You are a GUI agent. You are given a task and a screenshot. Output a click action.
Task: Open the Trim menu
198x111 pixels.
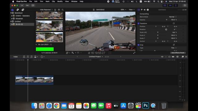pyautogui.click(x=41, y=2)
